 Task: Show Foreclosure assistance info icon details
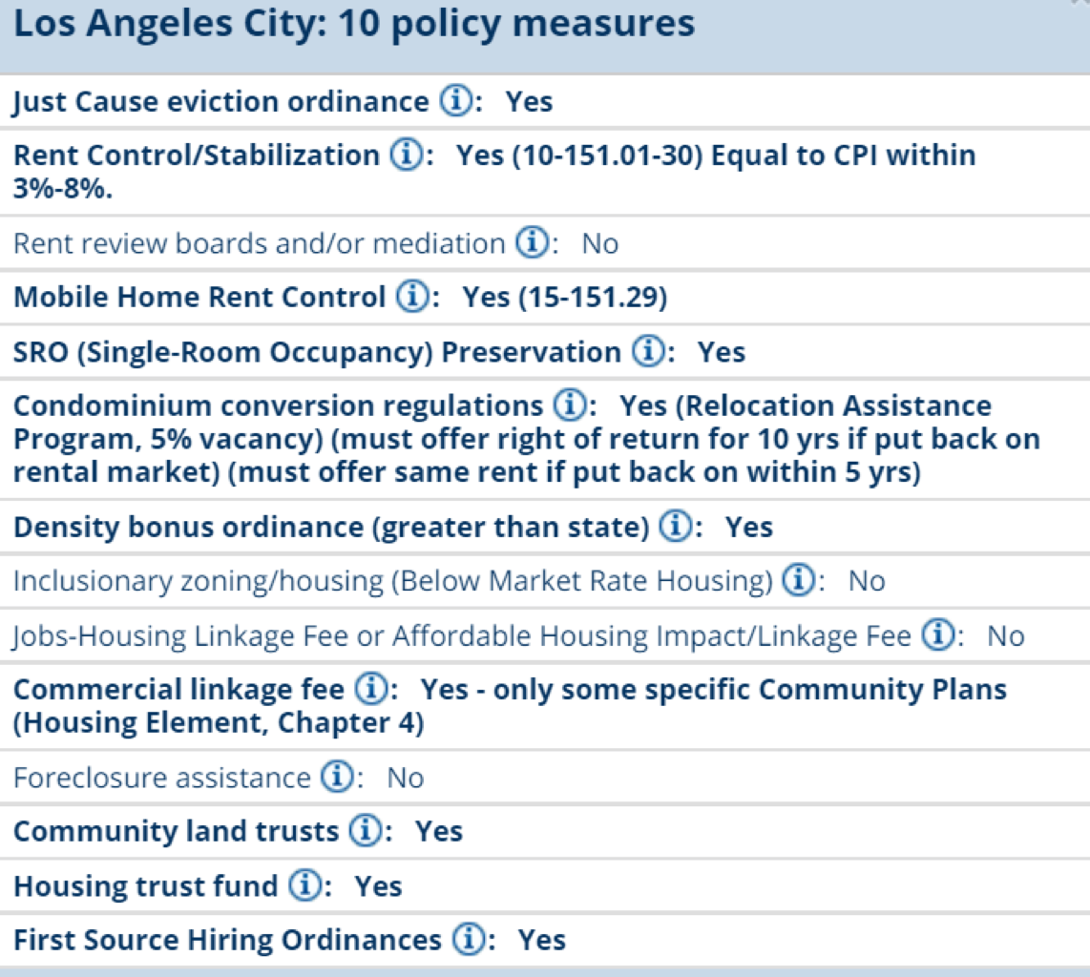click(337, 777)
